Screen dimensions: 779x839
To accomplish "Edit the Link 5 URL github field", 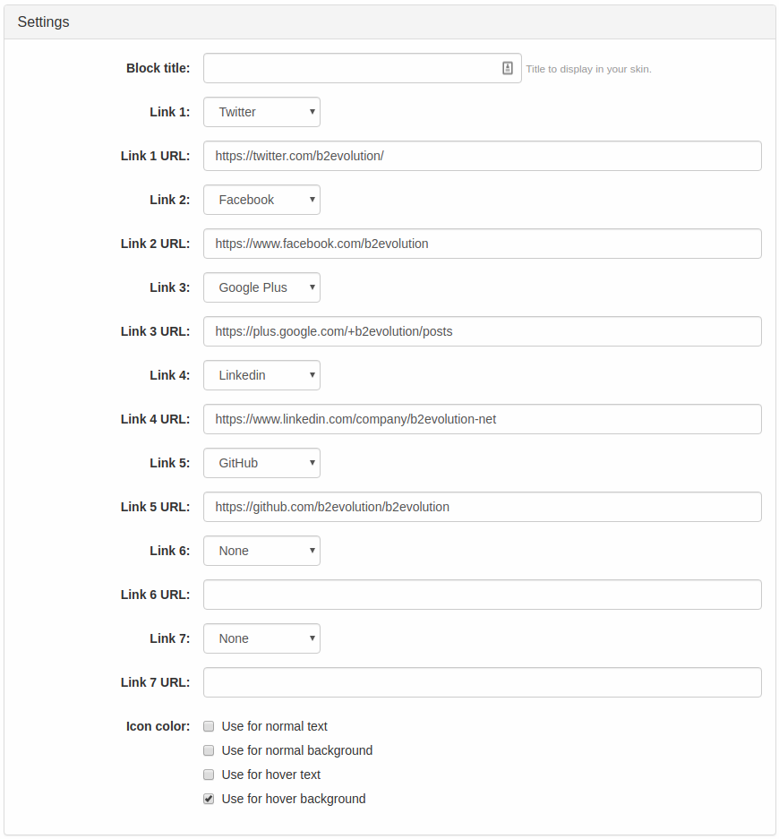I will coord(482,507).
